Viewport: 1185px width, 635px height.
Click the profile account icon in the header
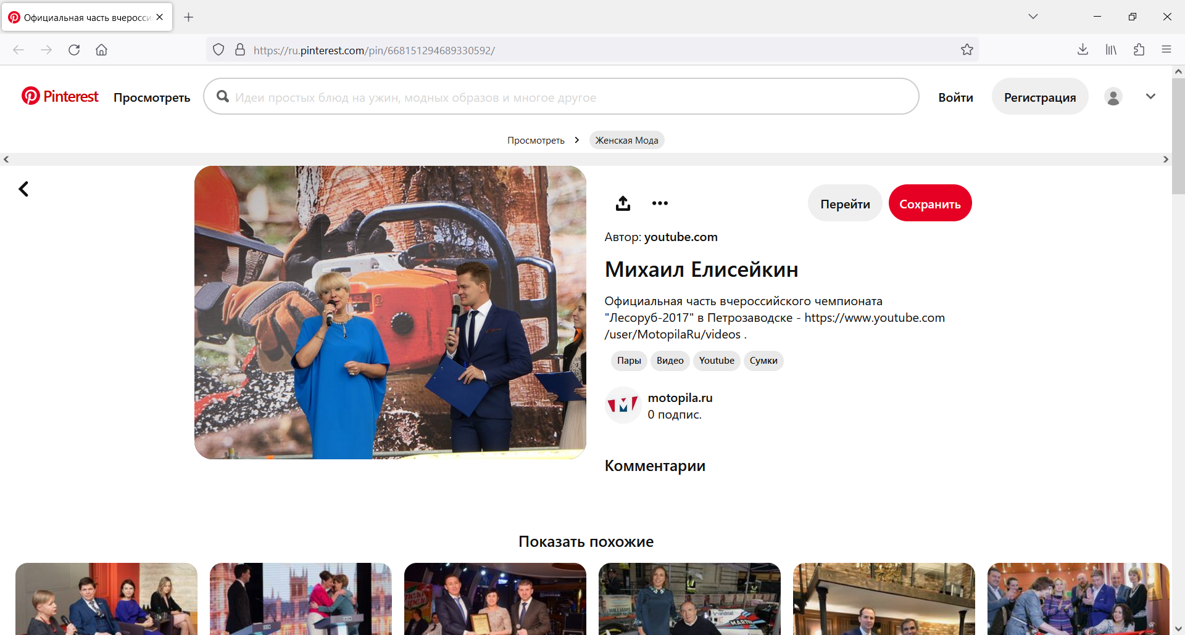click(x=1113, y=97)
